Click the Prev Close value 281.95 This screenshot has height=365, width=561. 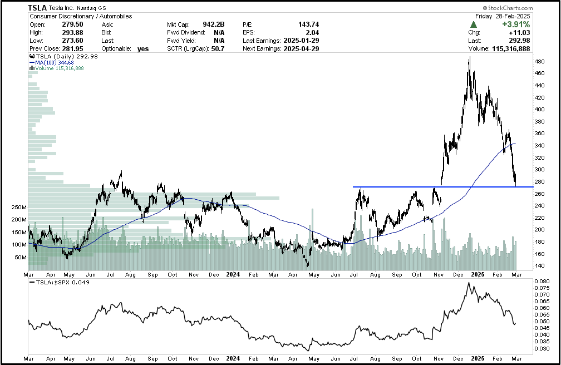(x=72, y=48)
